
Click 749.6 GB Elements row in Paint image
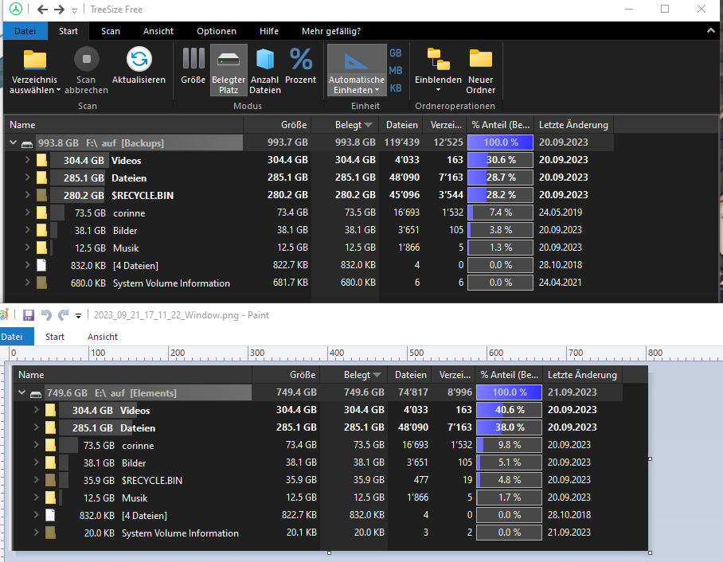click(317, 392)
